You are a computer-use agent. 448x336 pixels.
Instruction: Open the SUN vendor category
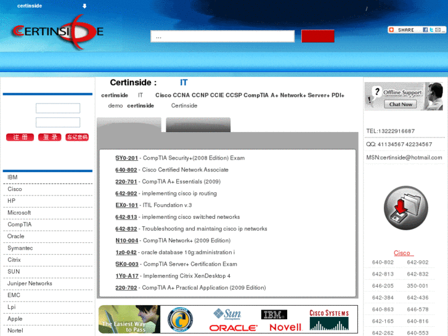coord(14,271)
